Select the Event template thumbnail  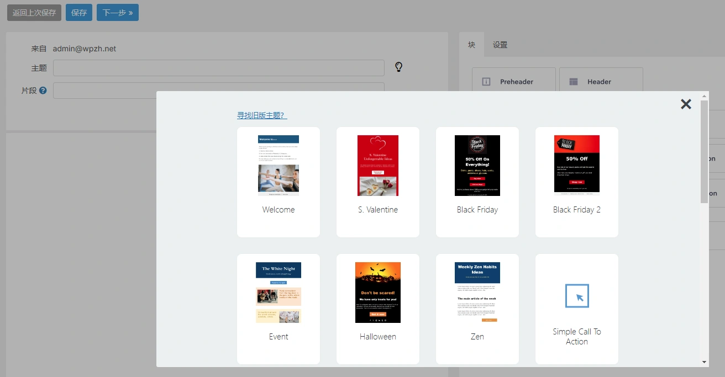(278, 292)
